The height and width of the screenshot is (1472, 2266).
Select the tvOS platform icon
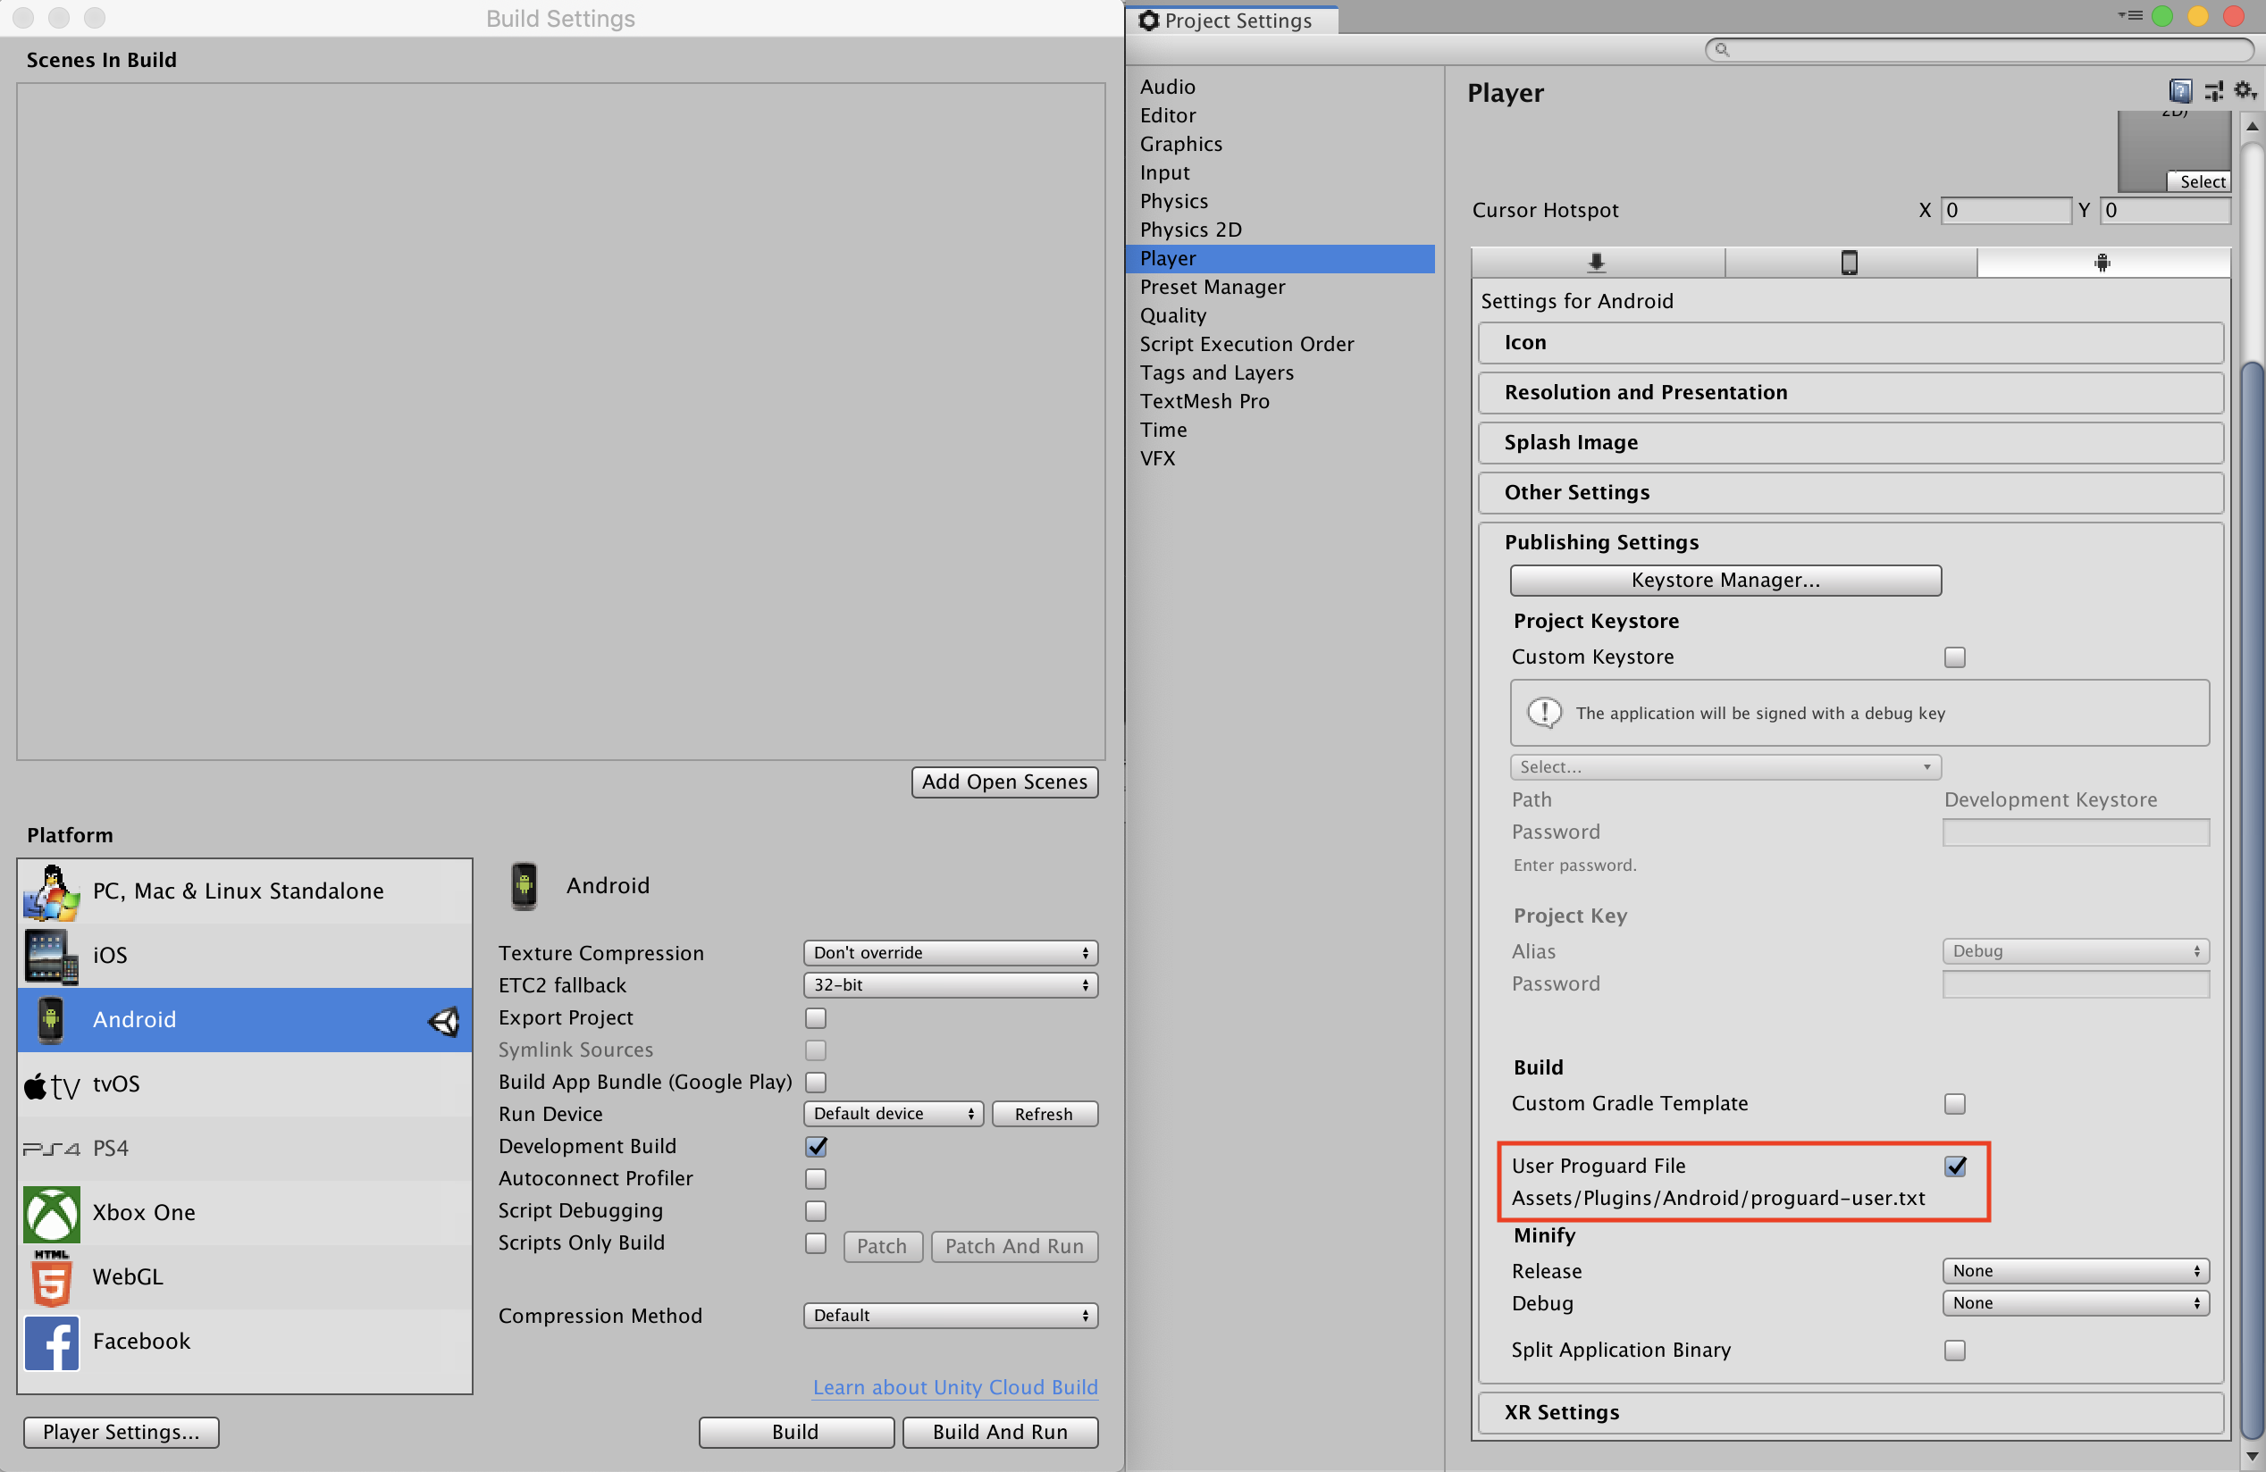point(51,1084)
